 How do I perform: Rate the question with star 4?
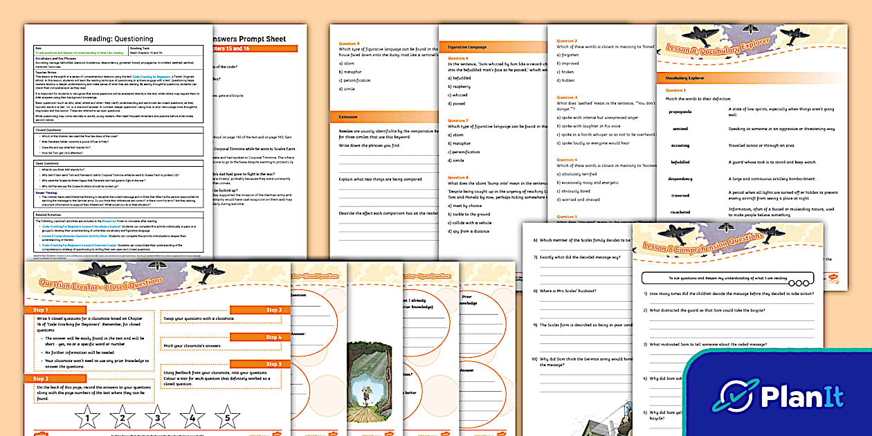pos(192,417)
